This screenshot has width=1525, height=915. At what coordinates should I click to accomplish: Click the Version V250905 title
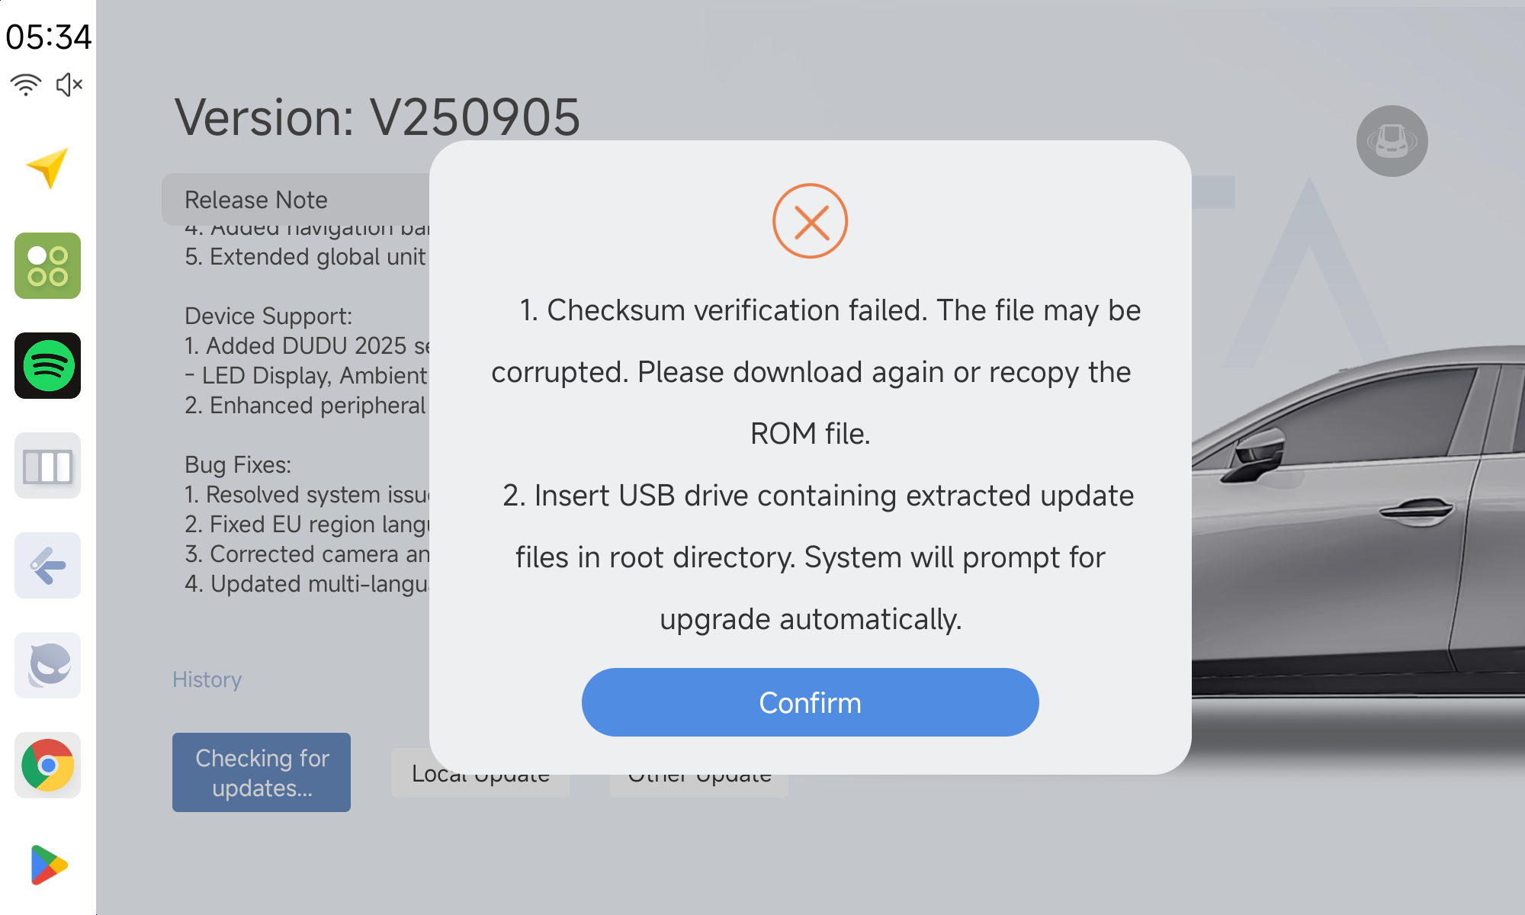(377, 117)
